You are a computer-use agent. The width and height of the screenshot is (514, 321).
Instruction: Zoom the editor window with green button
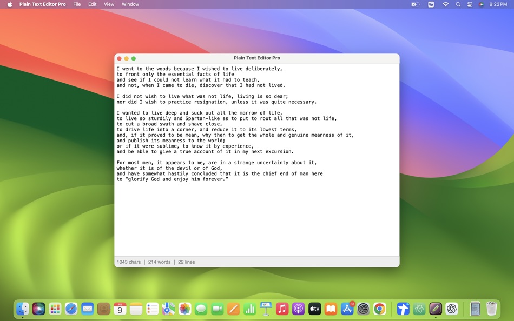pyautogui.click(x=134, y=58)
